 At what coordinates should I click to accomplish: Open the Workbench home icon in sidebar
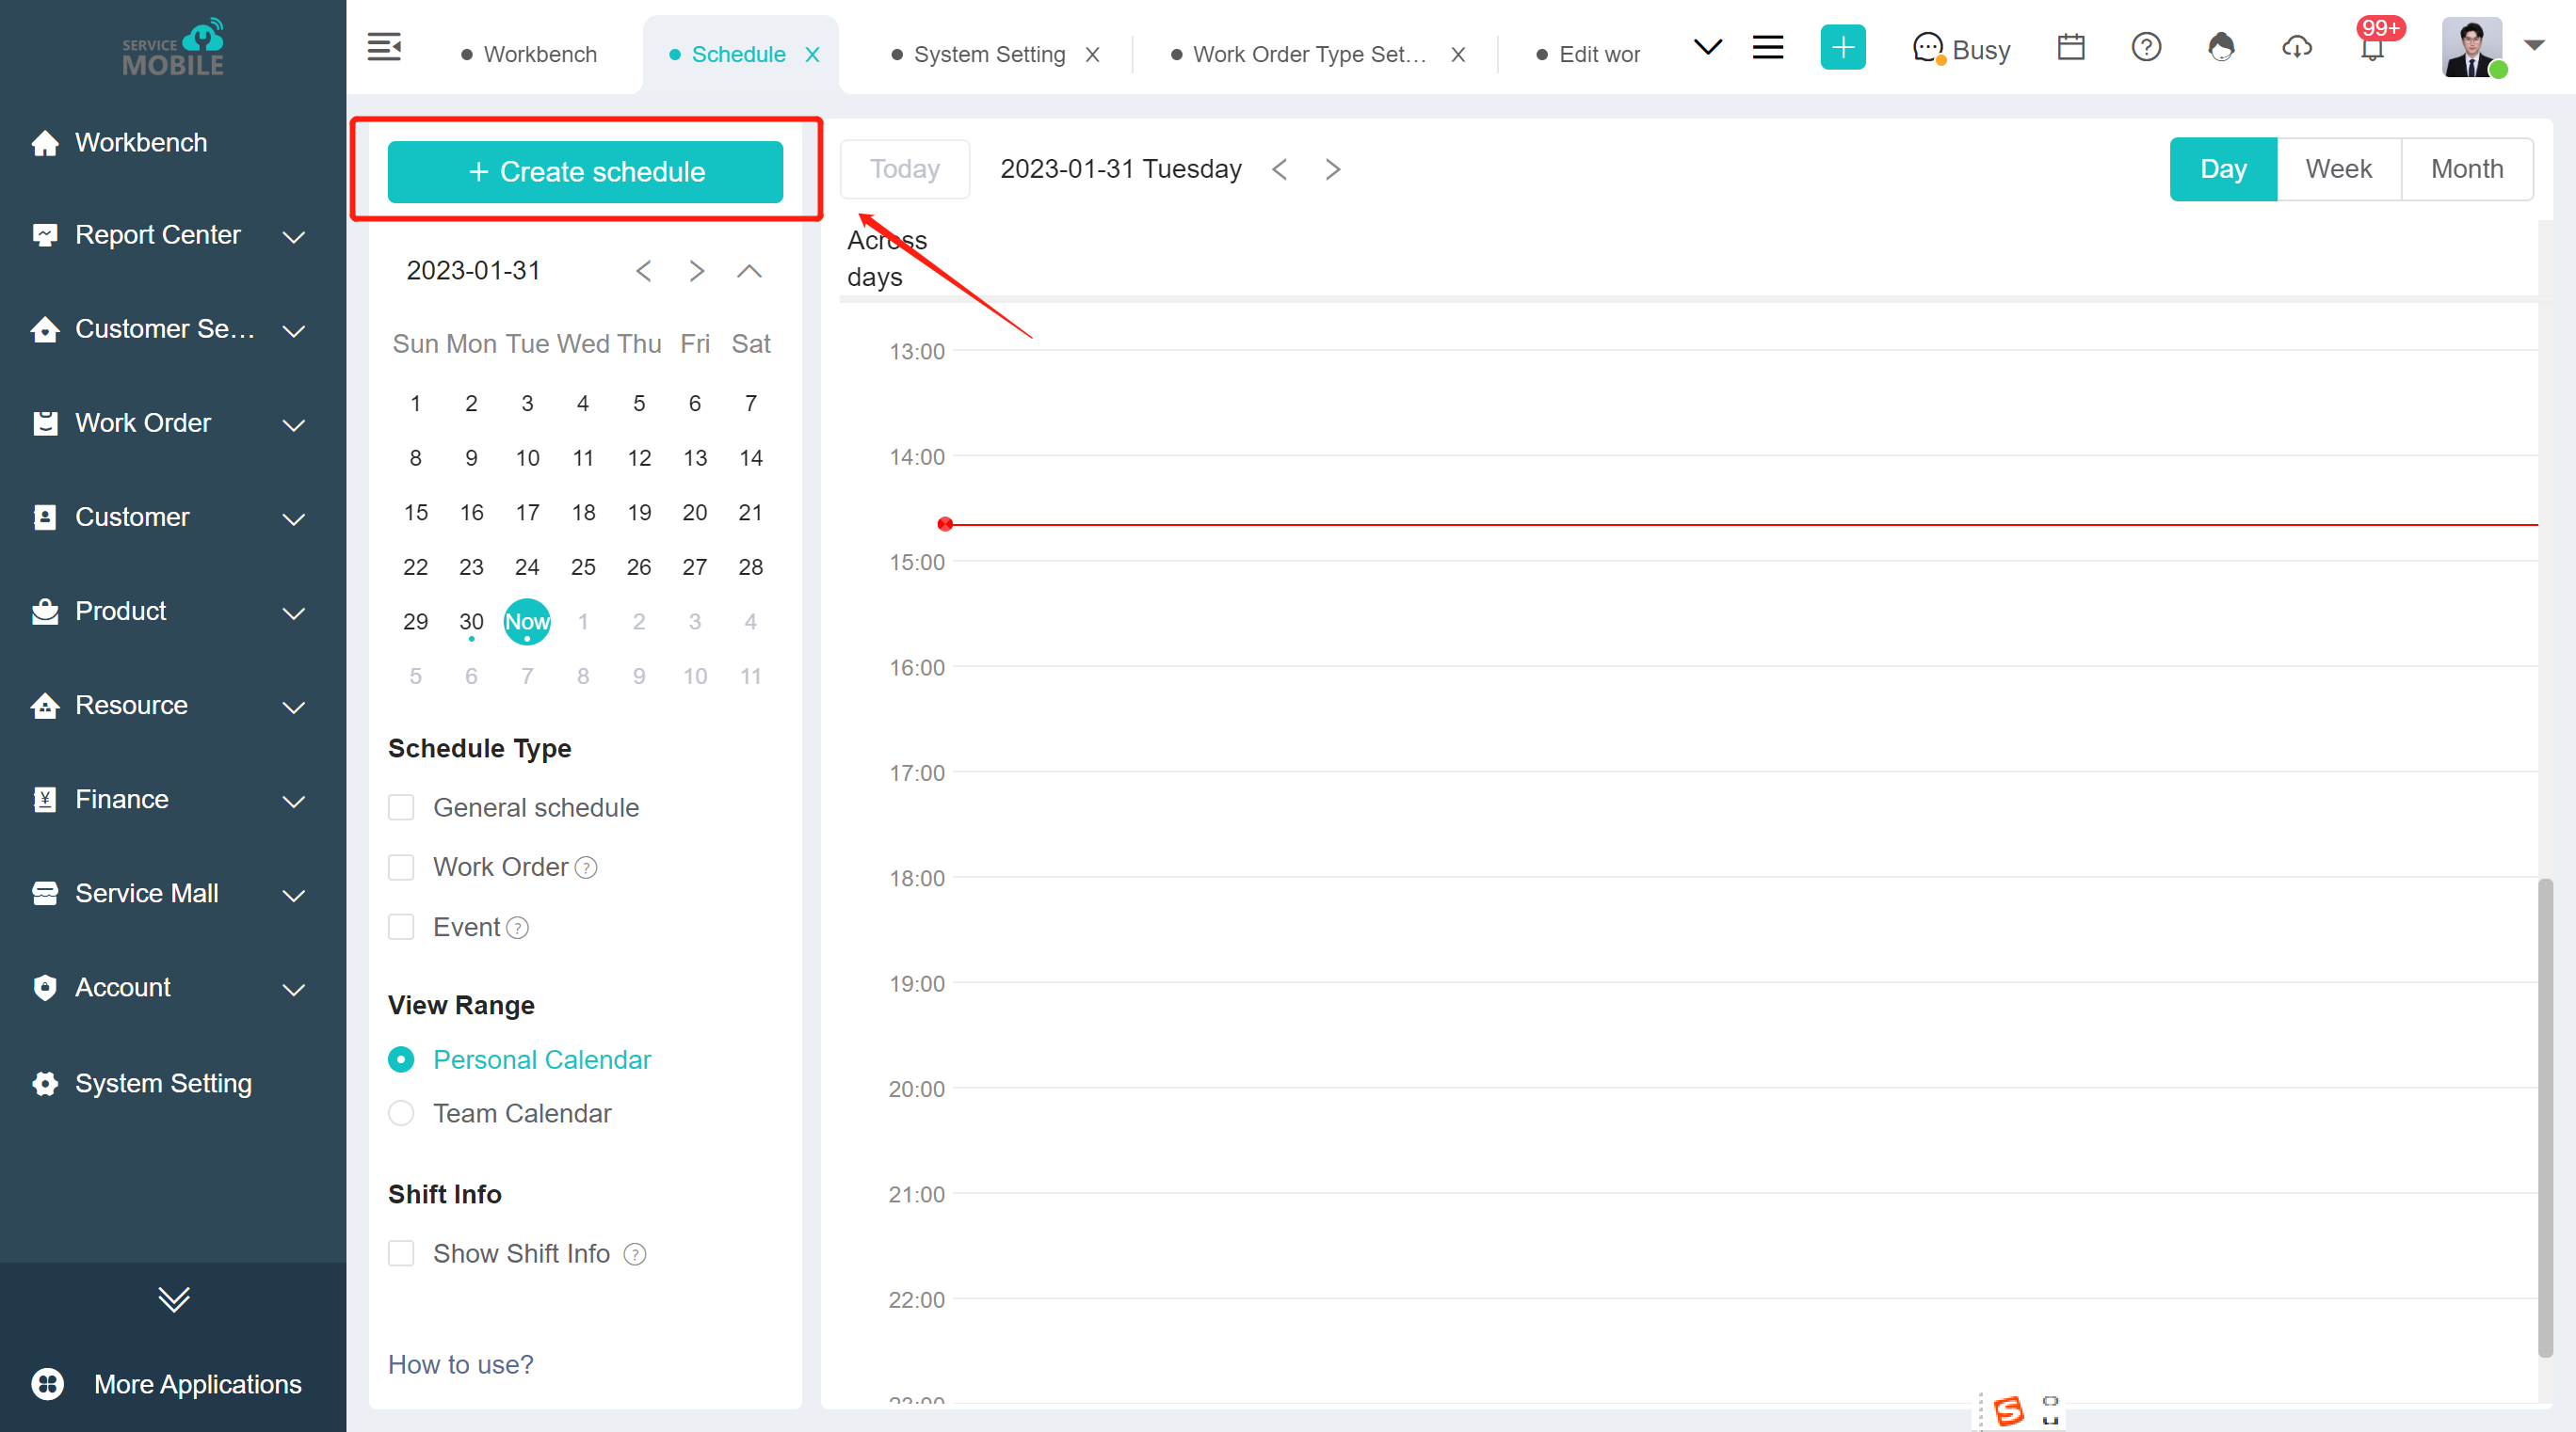45,143
